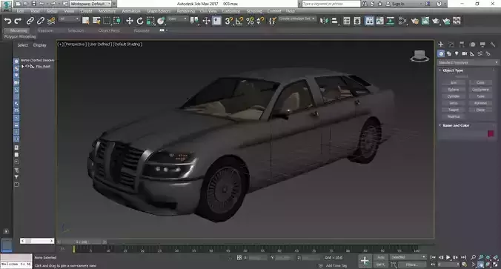Click the Set Key large plus button
The width and height of the screenshot is (501, 269).
click(365, 261)
